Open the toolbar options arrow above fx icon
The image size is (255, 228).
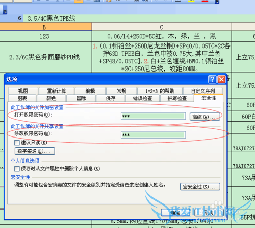[x=5, y=12]
